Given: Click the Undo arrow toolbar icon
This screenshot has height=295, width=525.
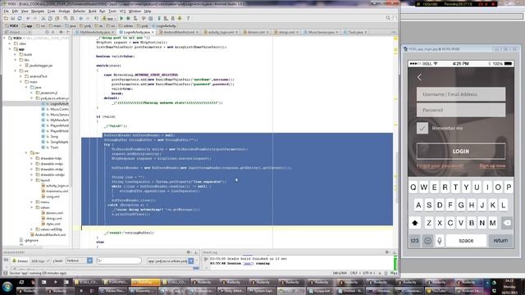Looking at the screenshot, I should 28,18.
